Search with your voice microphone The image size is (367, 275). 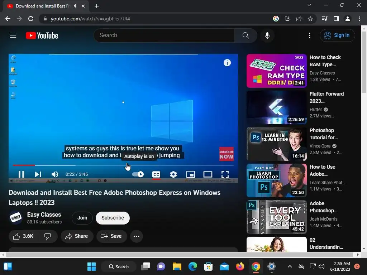(267, 35)
